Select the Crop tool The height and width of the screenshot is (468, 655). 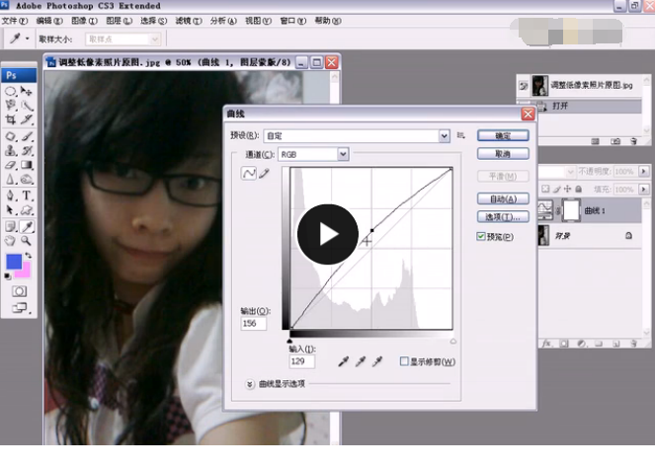11,119
